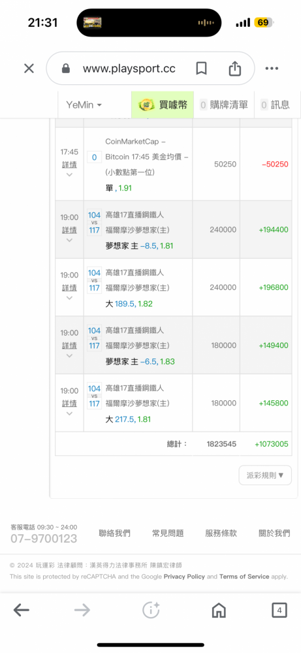This screenshot has width=301, height=653.
Task: Tap the share icon in the address bar
Action: [x=235, y=69]
